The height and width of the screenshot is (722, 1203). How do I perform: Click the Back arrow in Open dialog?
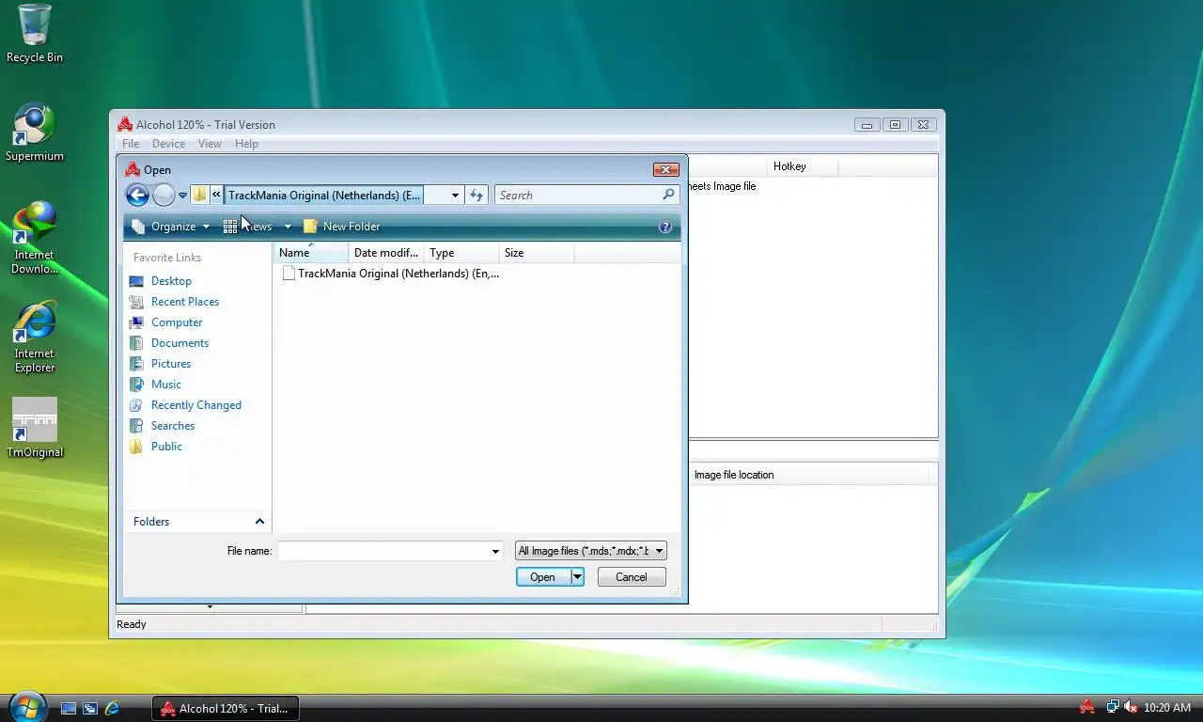137,195
